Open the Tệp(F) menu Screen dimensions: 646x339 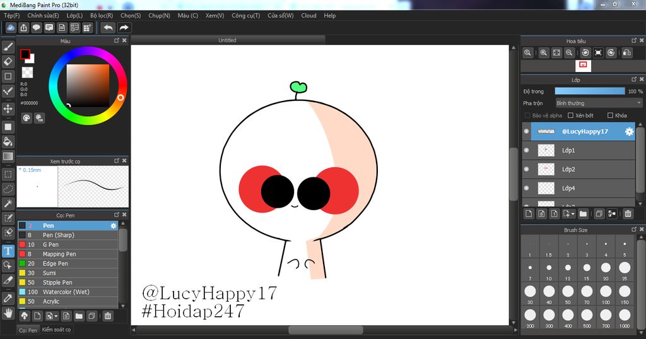pos(11,16)
